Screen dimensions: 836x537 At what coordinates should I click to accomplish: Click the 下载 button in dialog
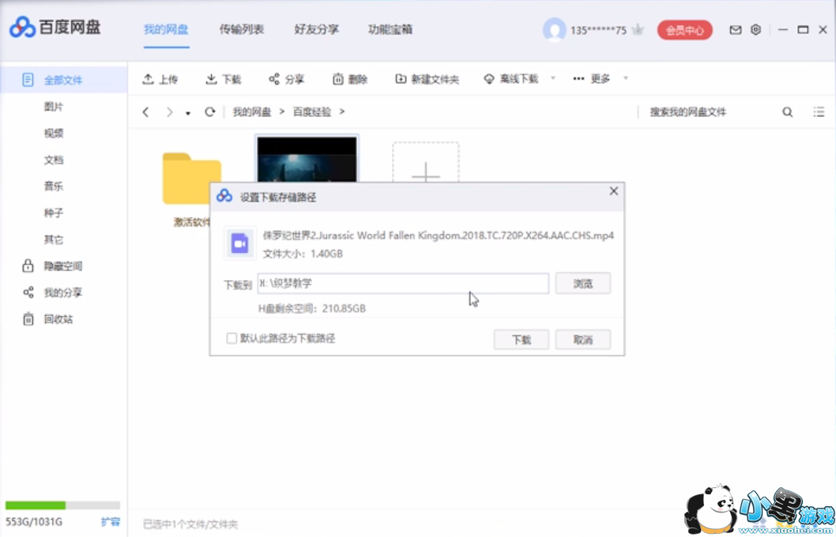click(521, 339)
